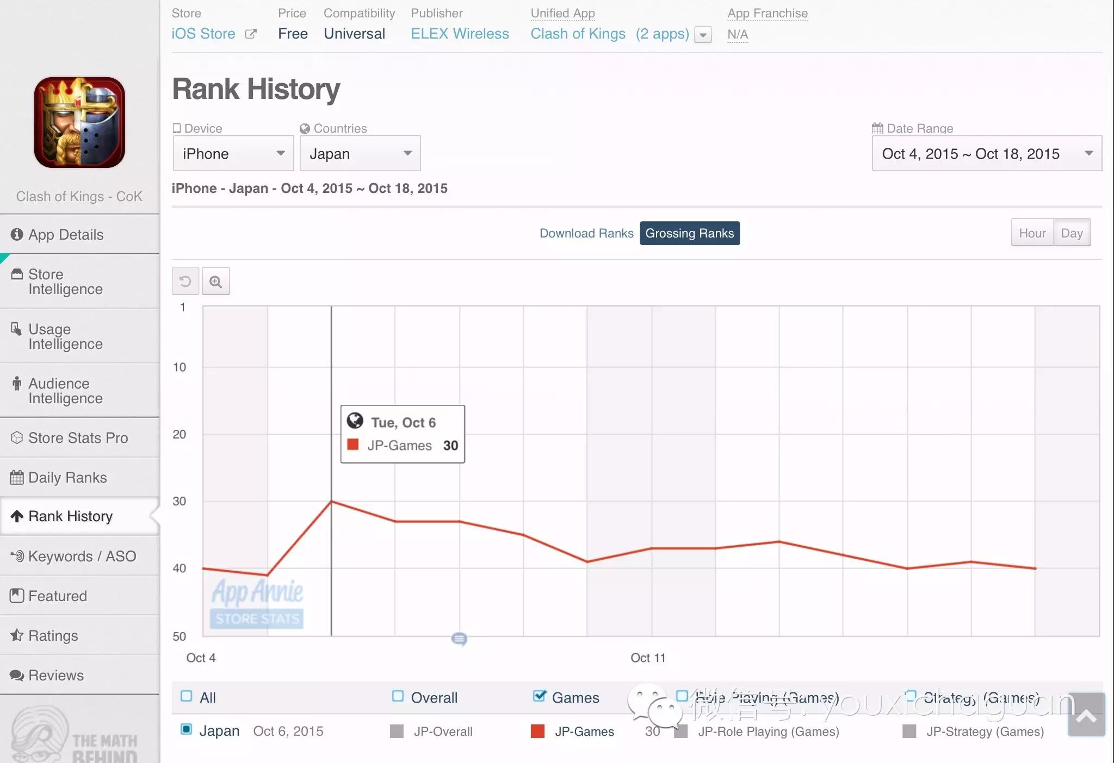
Task: Open the ELEX Wireless publisher link
Action: 460,34
